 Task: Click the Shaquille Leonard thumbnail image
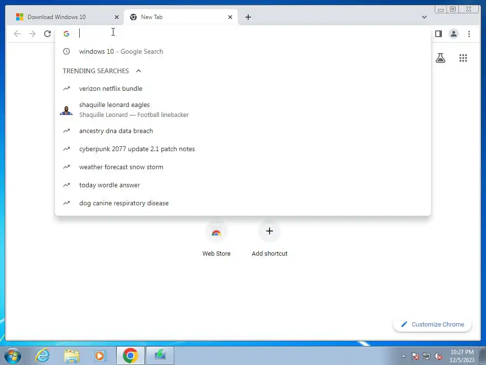66,110
